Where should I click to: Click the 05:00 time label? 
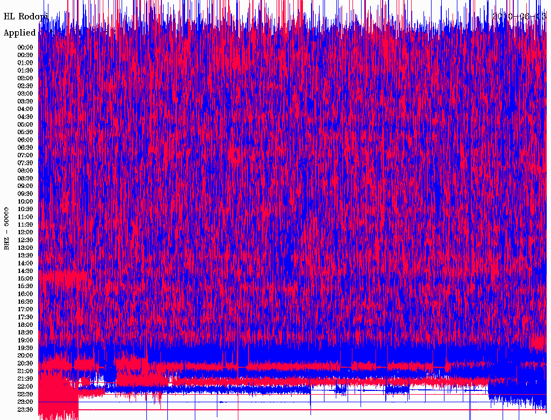click(25, 124)
